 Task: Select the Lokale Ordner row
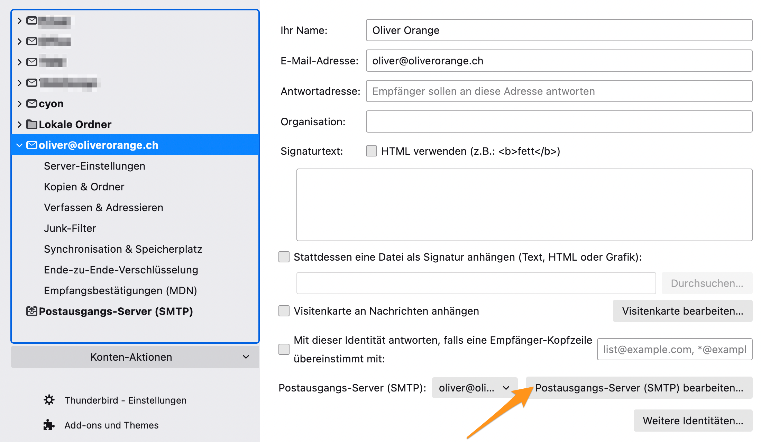click(135, 124)
